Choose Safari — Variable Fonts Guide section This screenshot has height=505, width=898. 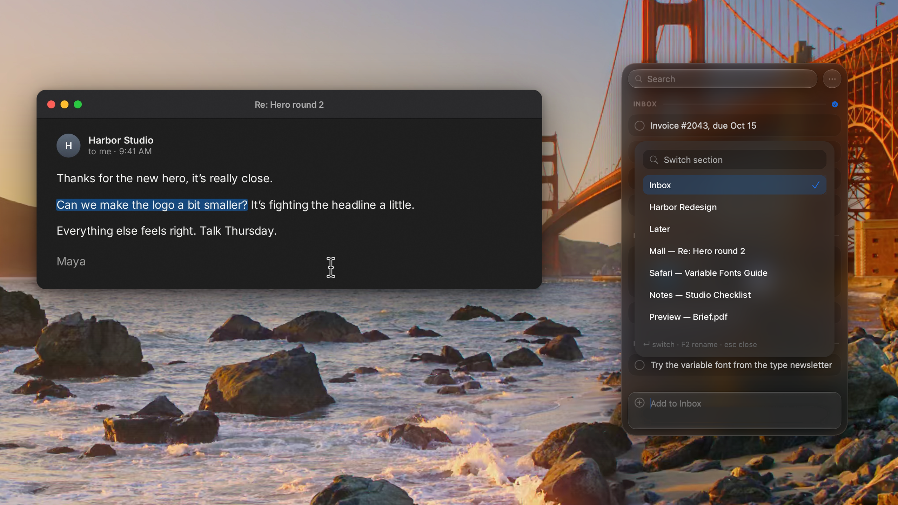tap(734, 273)
